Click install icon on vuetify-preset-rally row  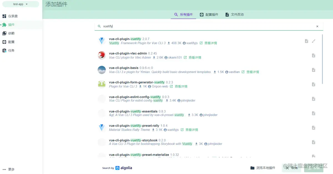(x=314, y=128)
